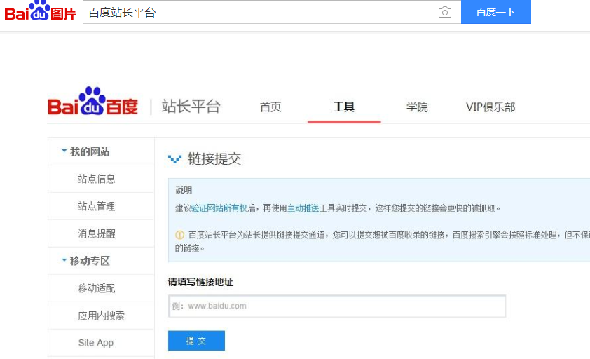Open 站点信息 in sidebar
Viewport: 590px width, 359px height.
[96, 179]
